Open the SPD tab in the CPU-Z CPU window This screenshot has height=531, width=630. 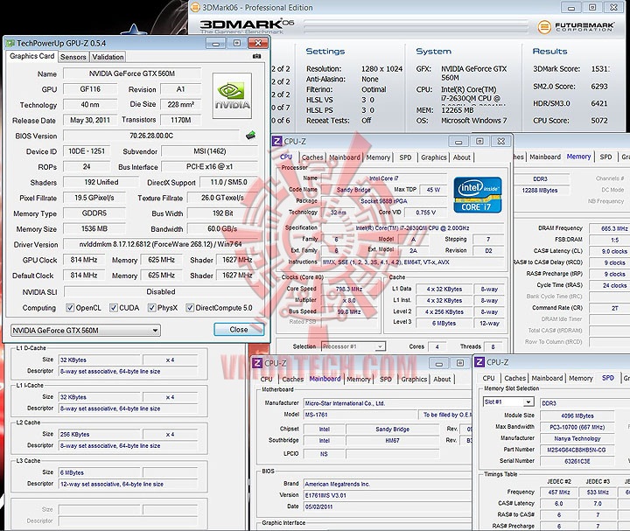click(x=405, y=157)
